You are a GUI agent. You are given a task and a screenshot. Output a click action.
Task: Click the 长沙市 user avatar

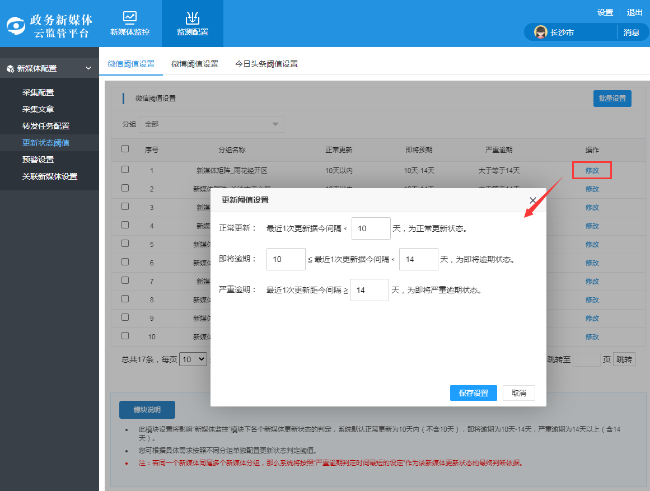540,32
